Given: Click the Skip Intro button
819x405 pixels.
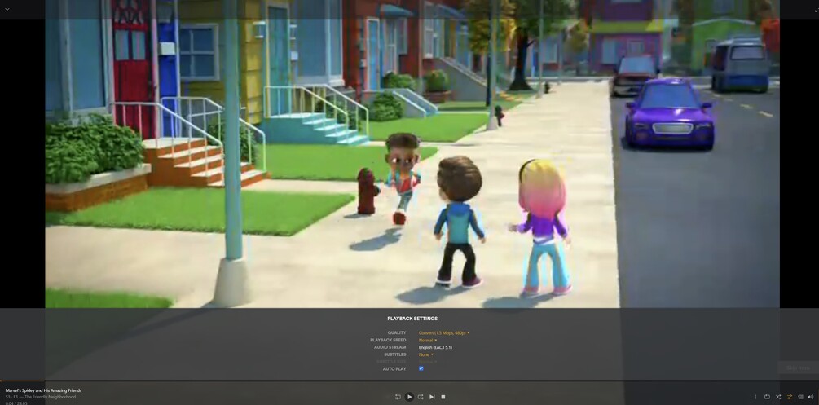Looking at the screenshot, I should click(798, 368).
